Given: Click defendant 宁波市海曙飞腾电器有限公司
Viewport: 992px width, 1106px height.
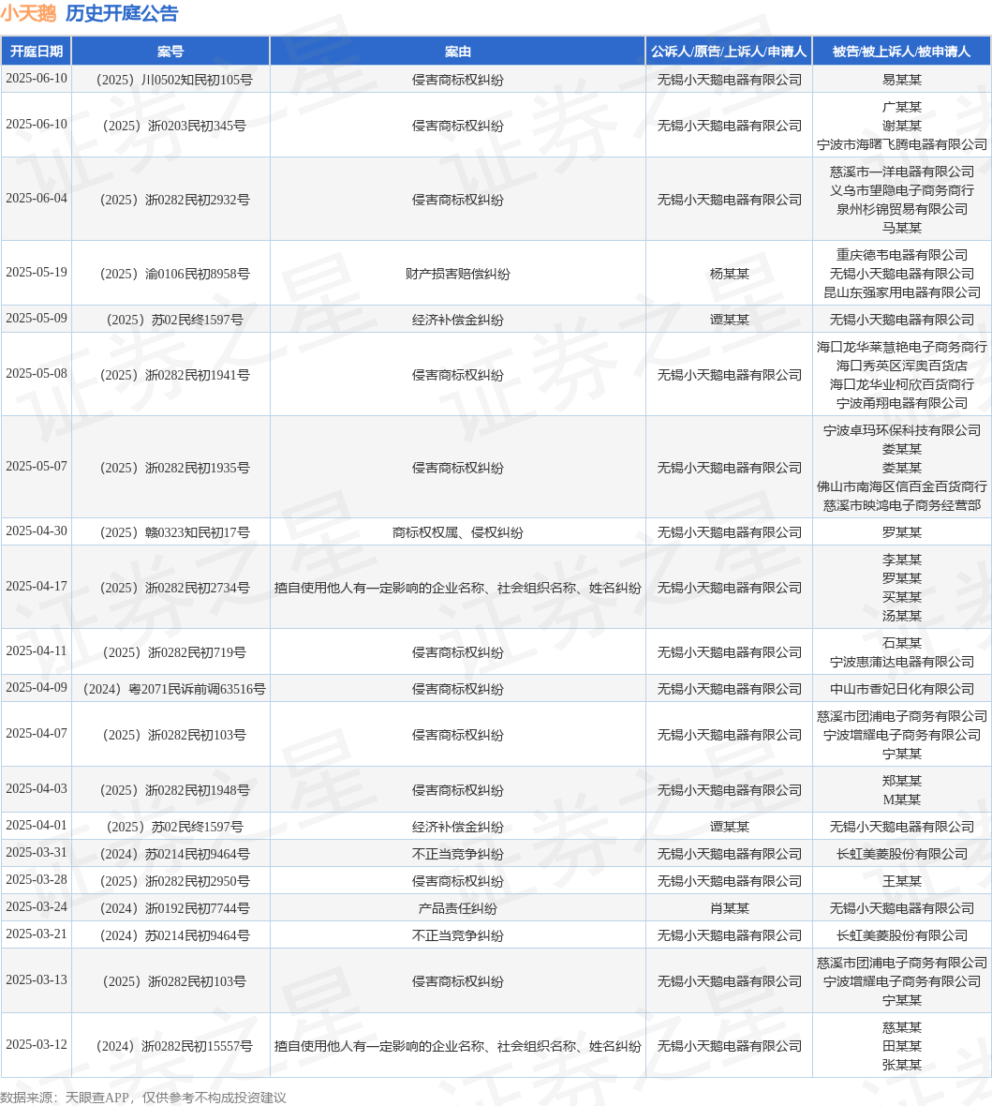Looking at the screenshot, I should pyautogui.click(x=902, y=144).
